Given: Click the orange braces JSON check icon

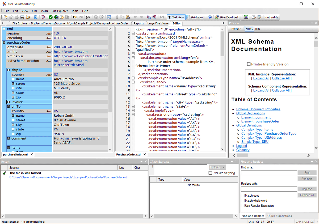Looking at the screenshot, I should pyautogui.click(x=75, y=17).
